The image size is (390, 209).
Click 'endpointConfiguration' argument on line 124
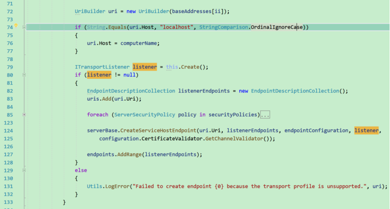pyautogui.click(x=316, y=131)
